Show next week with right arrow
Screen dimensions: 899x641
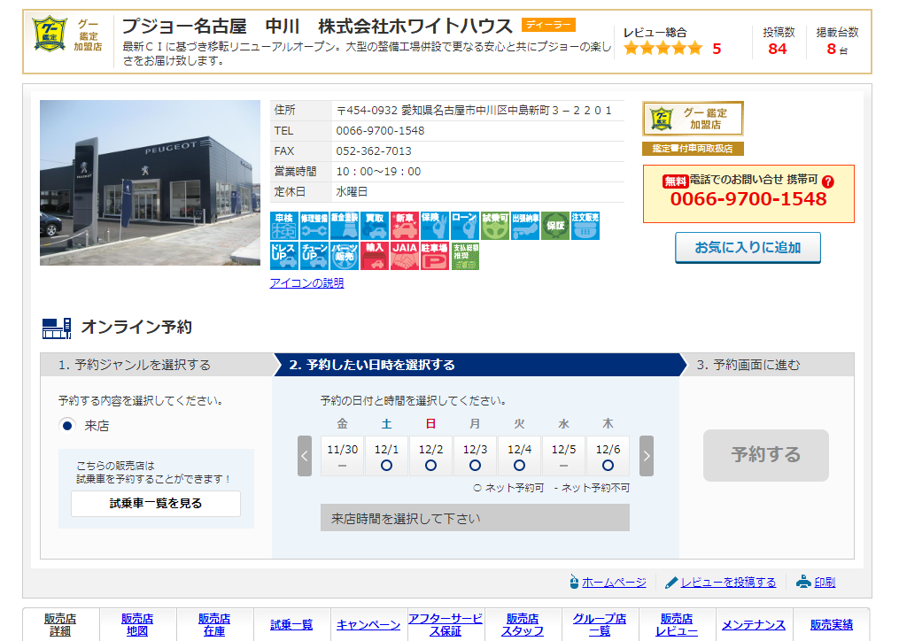pos(647,456)
